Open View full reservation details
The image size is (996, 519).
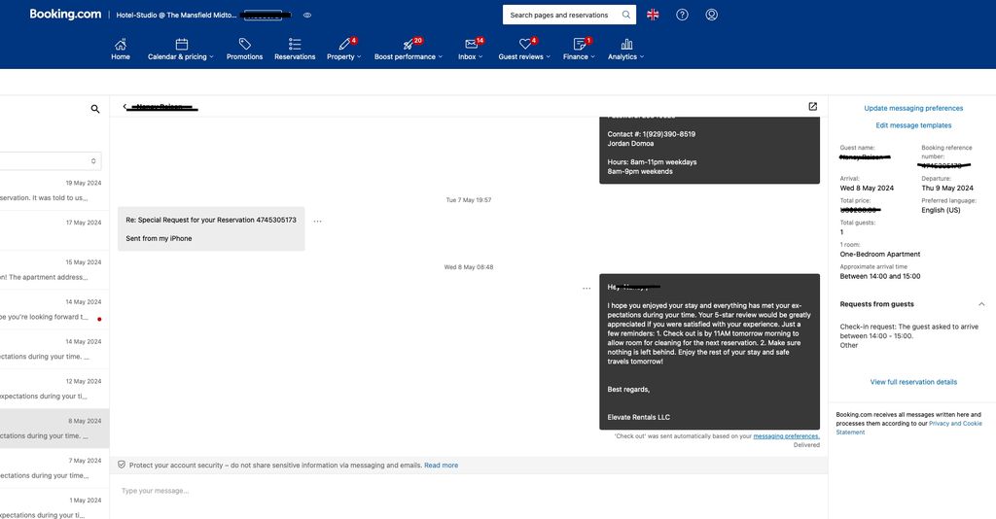click(x=913, y=382)
